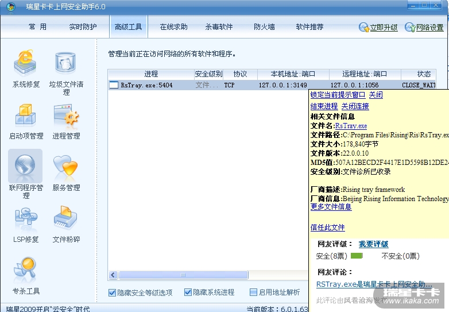Viewport: 449px width, 312px height.
Task: Click the 网络设置 network settings icon
Action: tap(410, 27)
